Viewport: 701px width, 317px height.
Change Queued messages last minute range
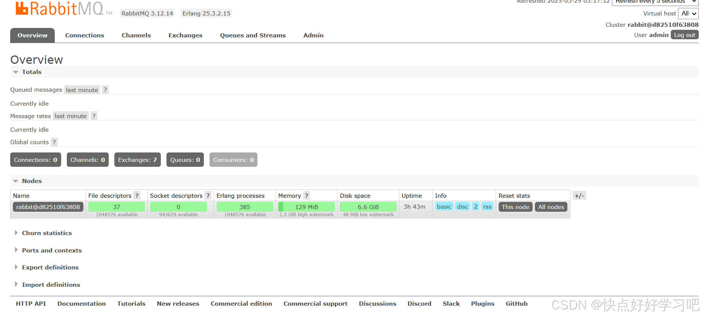pos(82,90)
